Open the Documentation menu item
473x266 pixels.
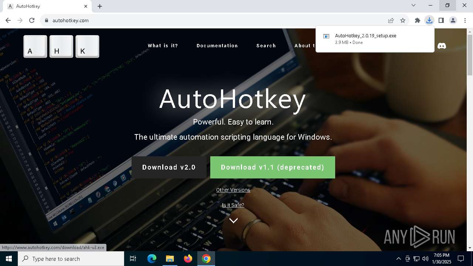pyautogui.click(x=217, y=46)
